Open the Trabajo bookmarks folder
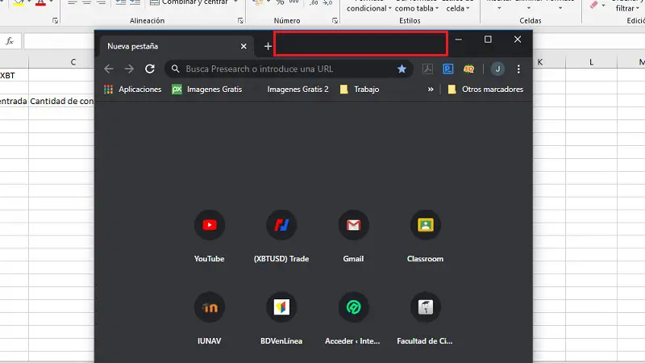The width and height of the screenshot is (645, 363). [360, 90]
